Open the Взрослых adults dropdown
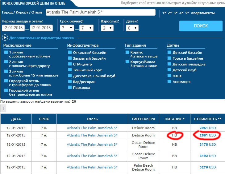 (107, 28)
